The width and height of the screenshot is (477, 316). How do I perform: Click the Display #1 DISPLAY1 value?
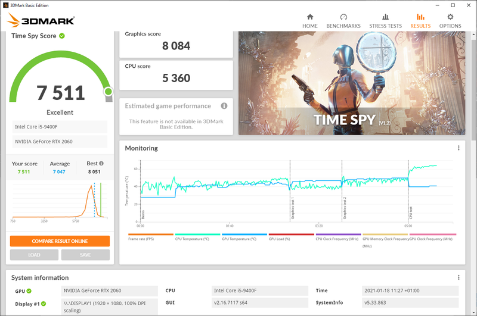[x=110, y=306]
